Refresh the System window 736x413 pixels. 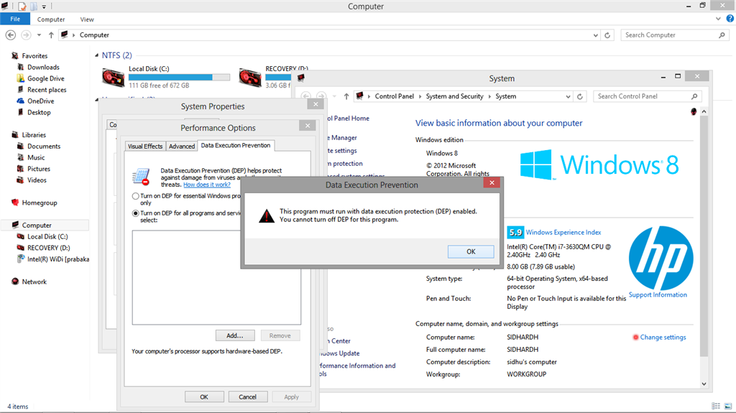click(580, 97)
